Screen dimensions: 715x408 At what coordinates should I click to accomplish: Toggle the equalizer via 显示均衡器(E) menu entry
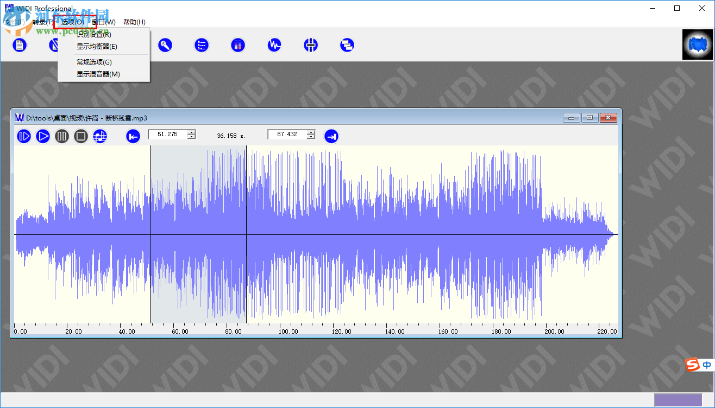point(97,47)
